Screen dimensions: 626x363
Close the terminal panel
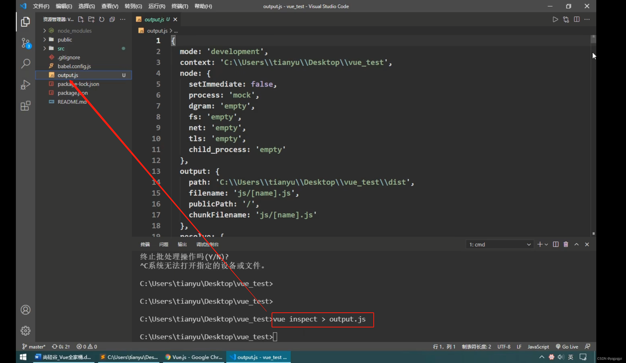click(x=587, y=244)
